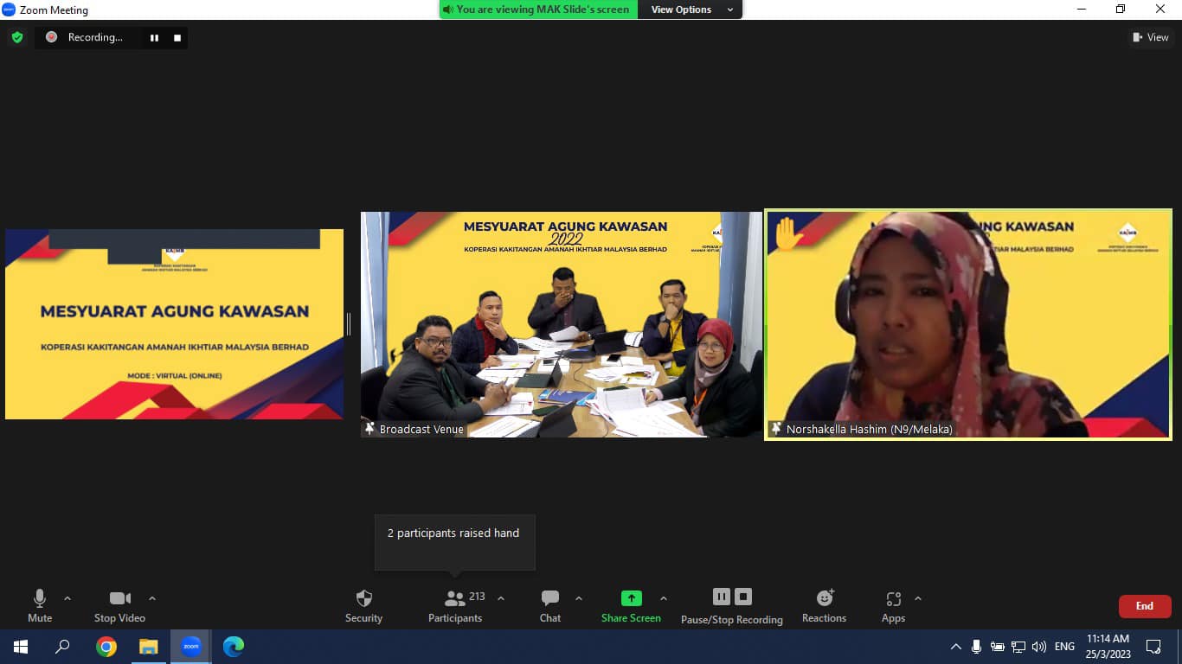This screenshot has height=664, width=1182.
Task: Open the Windows notification center
Action: 1153,647
